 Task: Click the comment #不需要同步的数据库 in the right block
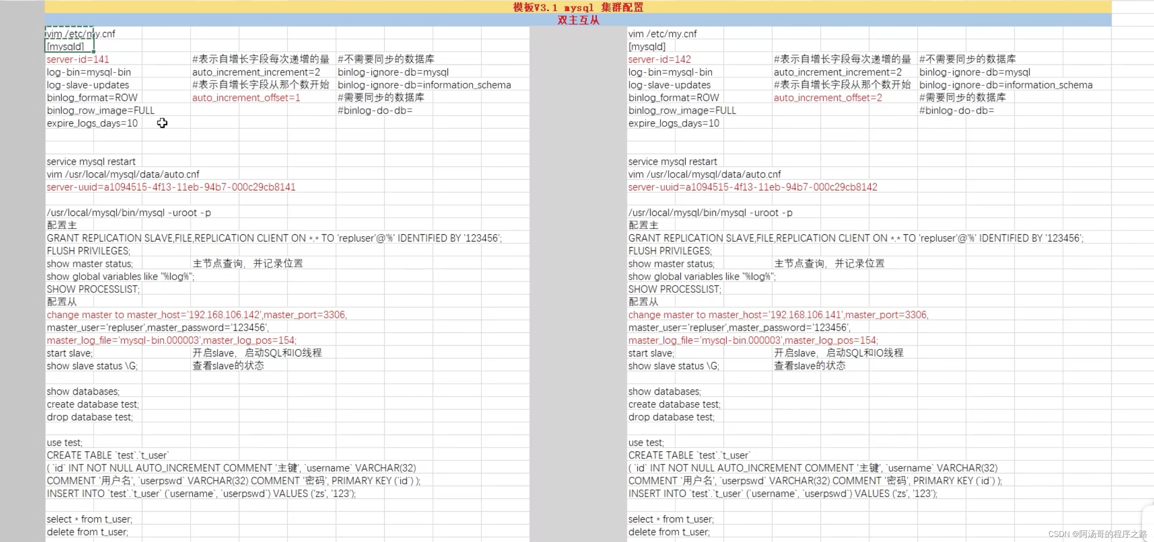(967, 59)
